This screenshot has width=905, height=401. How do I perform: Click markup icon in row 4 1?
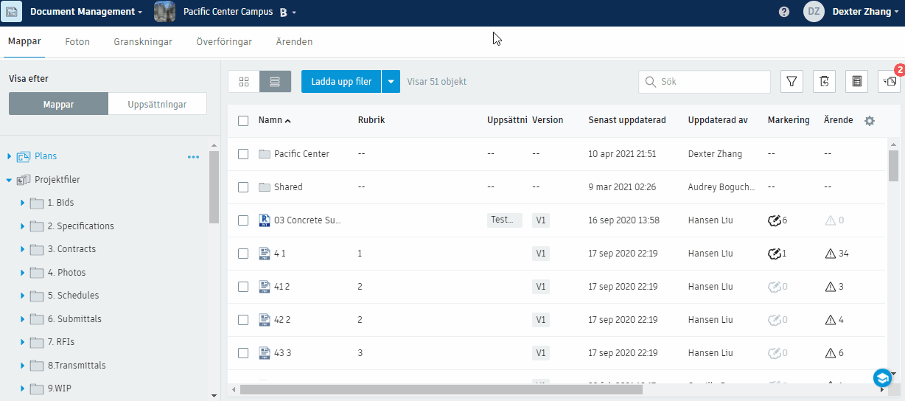774,254
